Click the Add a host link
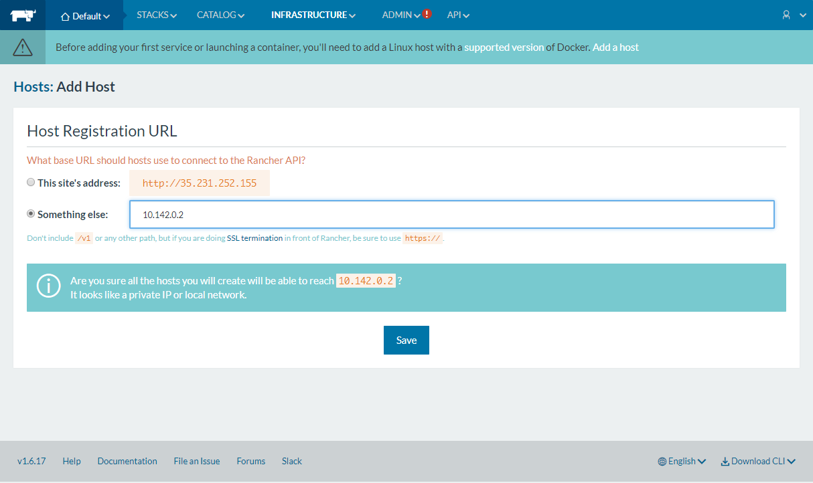Screen dimensions: 813x483 point(615,47)
